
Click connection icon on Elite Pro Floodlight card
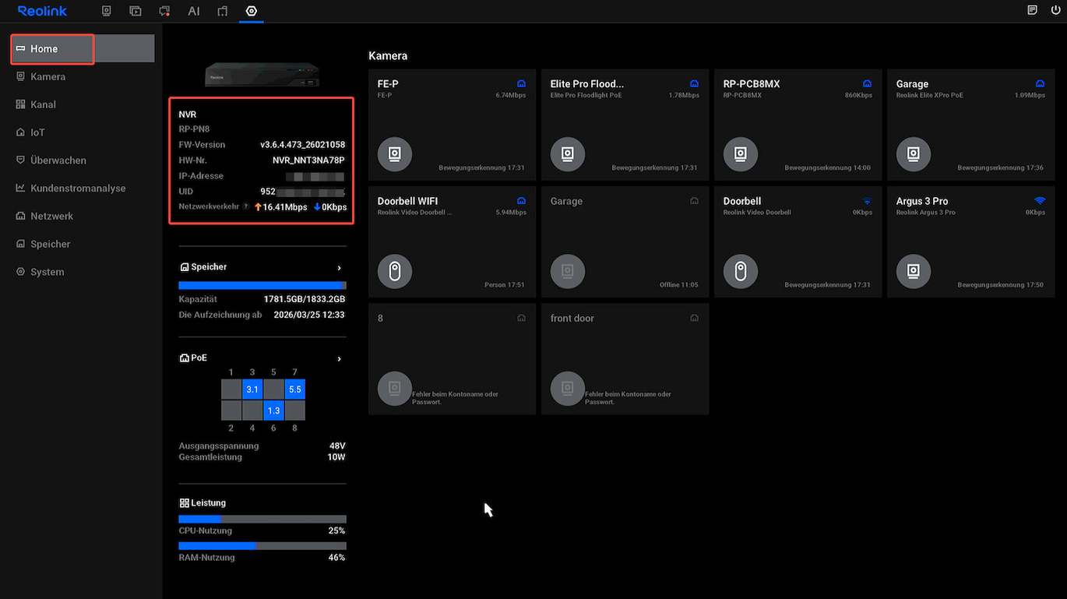point(695,83)
